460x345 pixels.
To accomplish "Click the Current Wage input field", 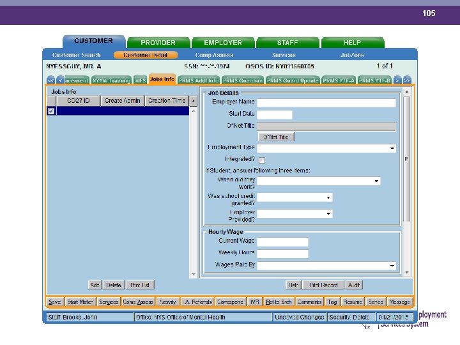I will 282,242.
